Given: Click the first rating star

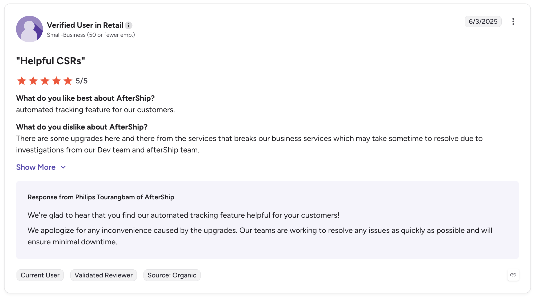Looking at the screenshot, I should coord(22,81).
